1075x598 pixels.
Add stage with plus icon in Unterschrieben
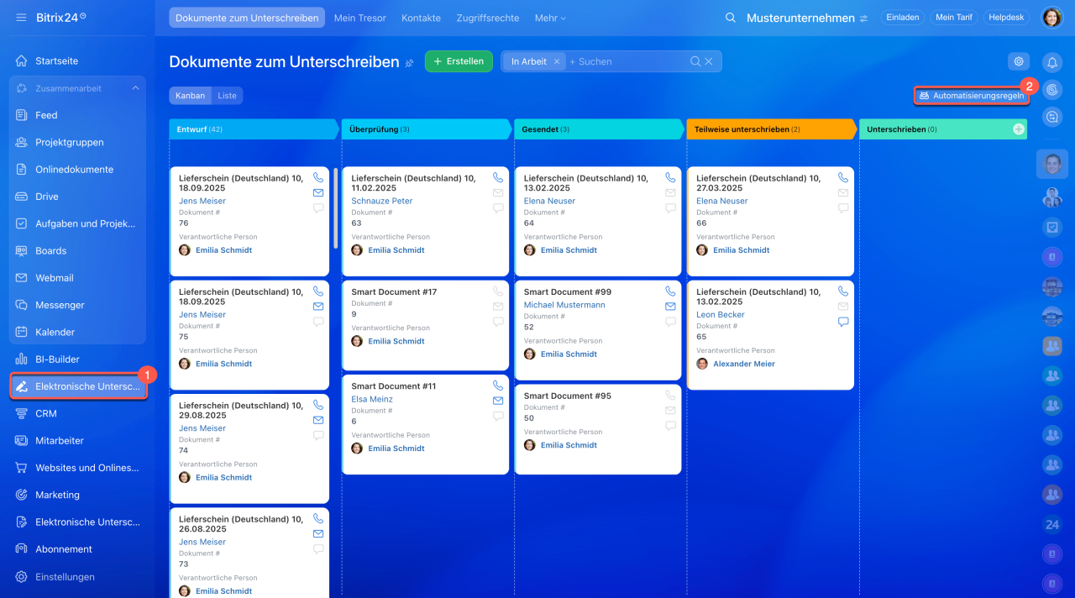click(1018, 129)
